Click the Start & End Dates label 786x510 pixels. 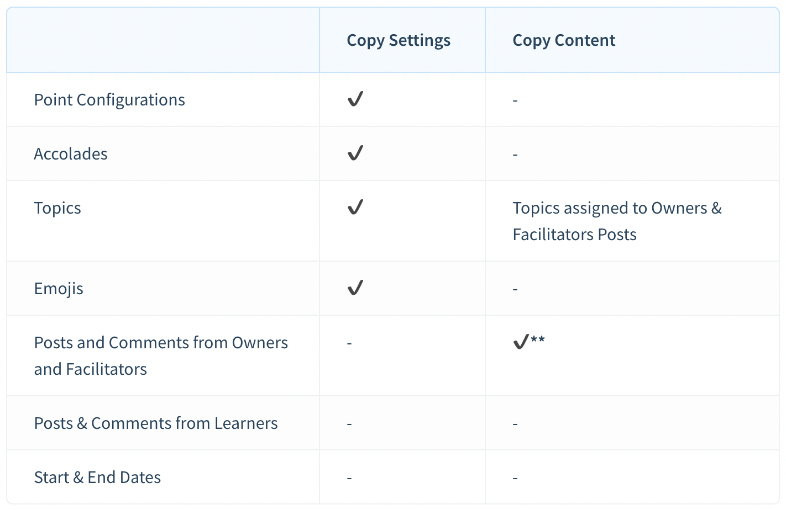97,477
